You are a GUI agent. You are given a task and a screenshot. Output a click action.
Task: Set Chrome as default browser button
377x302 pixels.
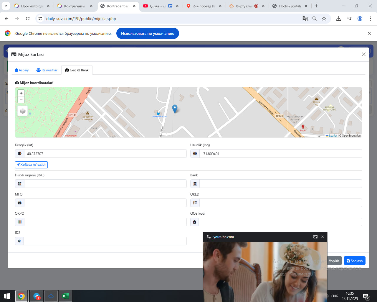pyautogui.click(x=148, y=34)
